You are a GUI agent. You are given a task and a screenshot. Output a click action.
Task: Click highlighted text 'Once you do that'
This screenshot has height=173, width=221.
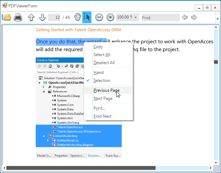(56, 42)
